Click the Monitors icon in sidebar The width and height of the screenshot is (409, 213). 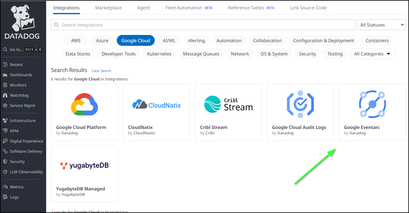5,85
